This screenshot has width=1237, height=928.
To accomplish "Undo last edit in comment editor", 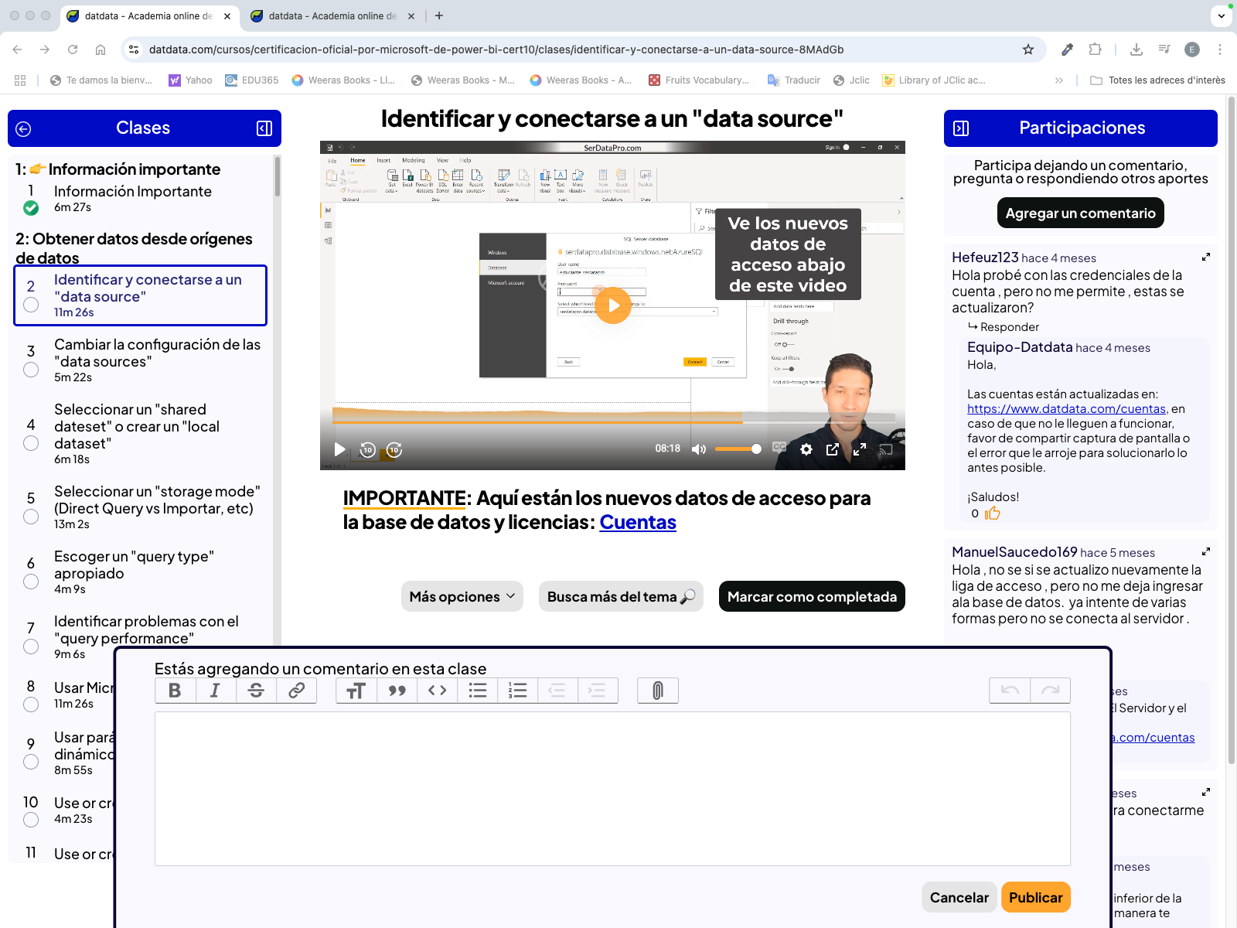I will click(x=1010, y=691).
